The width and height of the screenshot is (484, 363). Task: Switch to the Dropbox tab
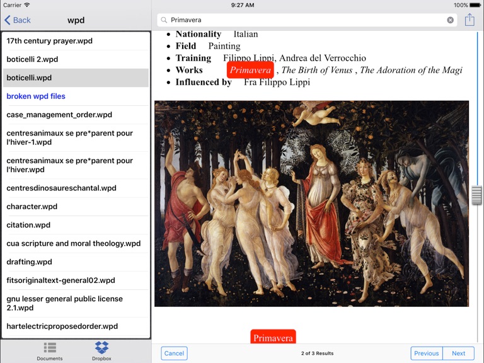point(101,351)
